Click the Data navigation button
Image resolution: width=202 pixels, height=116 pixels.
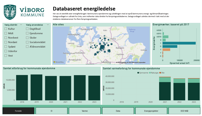118,111
